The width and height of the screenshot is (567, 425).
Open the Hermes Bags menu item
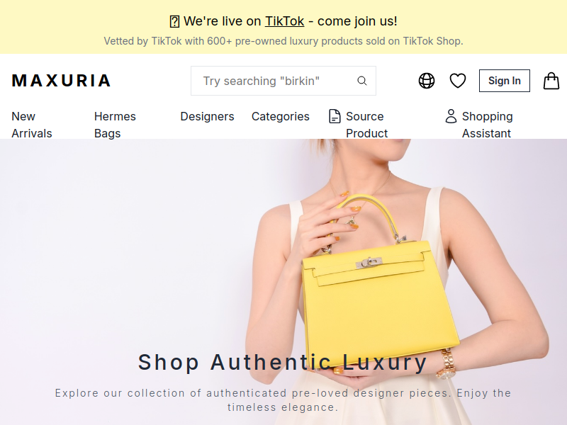click(115, 125)
